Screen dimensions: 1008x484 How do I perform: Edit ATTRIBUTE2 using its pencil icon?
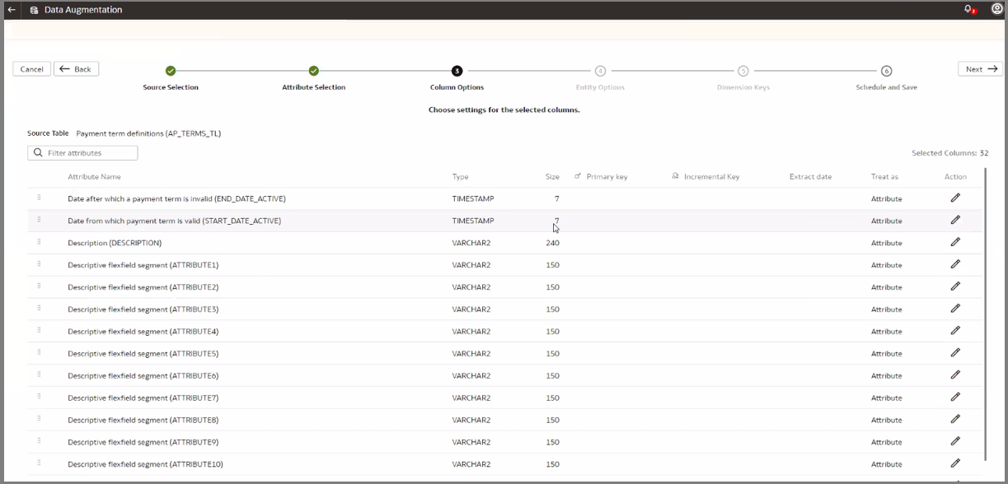pyautogui.click(x=955, y=286)
